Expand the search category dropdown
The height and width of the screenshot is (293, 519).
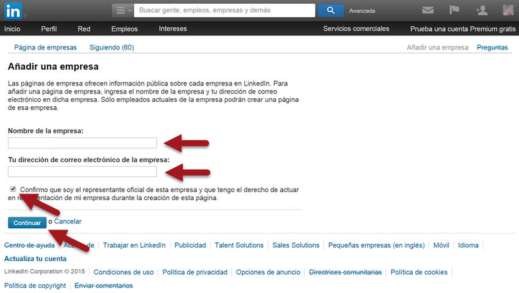[122, 10]
